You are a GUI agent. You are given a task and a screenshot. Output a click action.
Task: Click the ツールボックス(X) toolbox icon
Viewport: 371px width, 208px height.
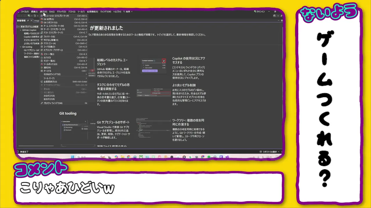point(42,64)
